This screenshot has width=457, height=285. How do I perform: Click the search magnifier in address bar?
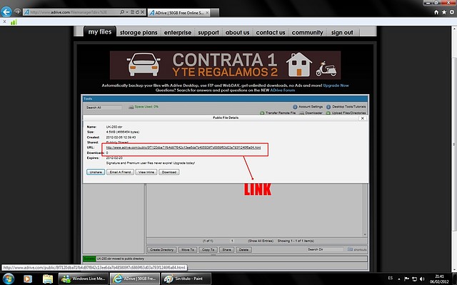(122, 12)
